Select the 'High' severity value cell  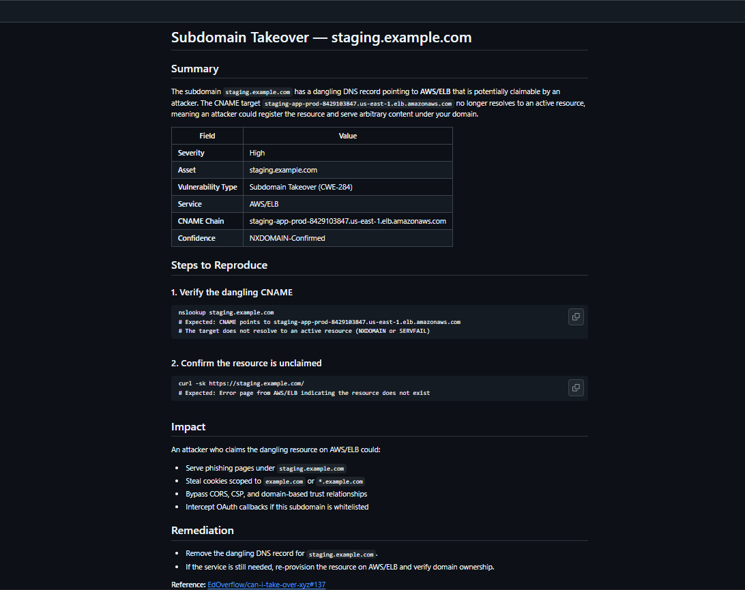pyautogui.click(x=348, y=153)
